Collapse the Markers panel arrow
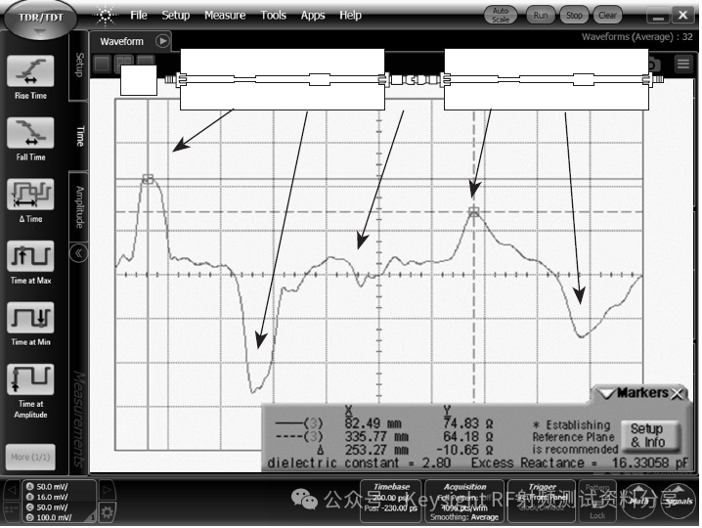The height and width of the screenshot is (528, 702). tap(607, 393)
